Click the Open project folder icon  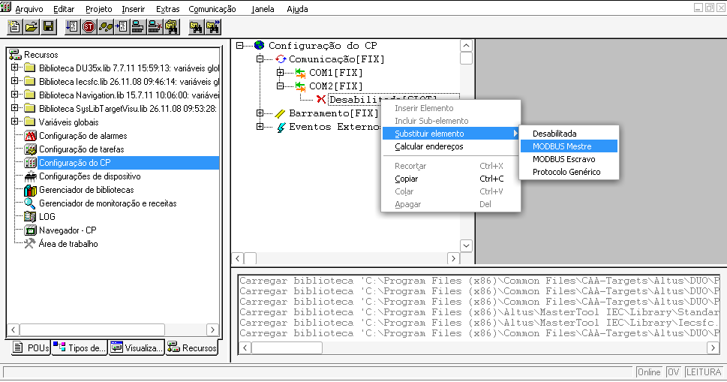pyautogui.click(x=32, y=27)
